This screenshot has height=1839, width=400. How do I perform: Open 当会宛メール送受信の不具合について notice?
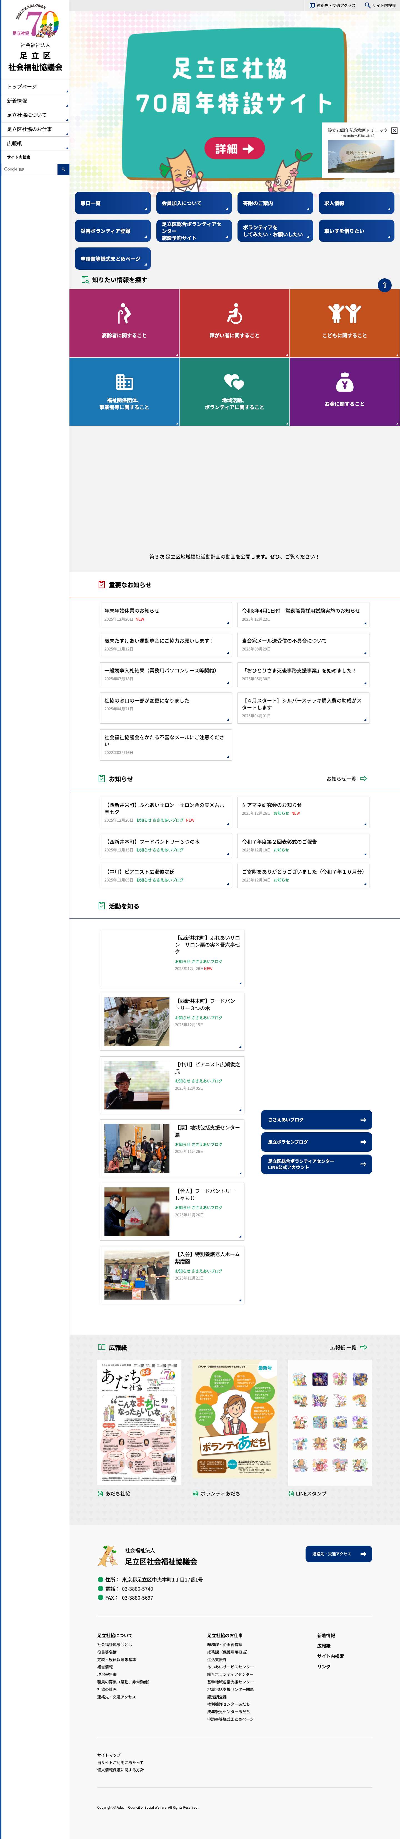coord(303,645)
